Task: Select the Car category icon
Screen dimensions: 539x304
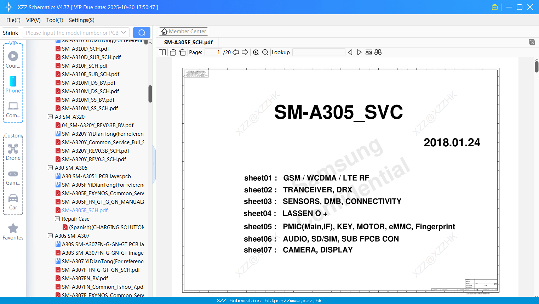Action: point(13,202)
